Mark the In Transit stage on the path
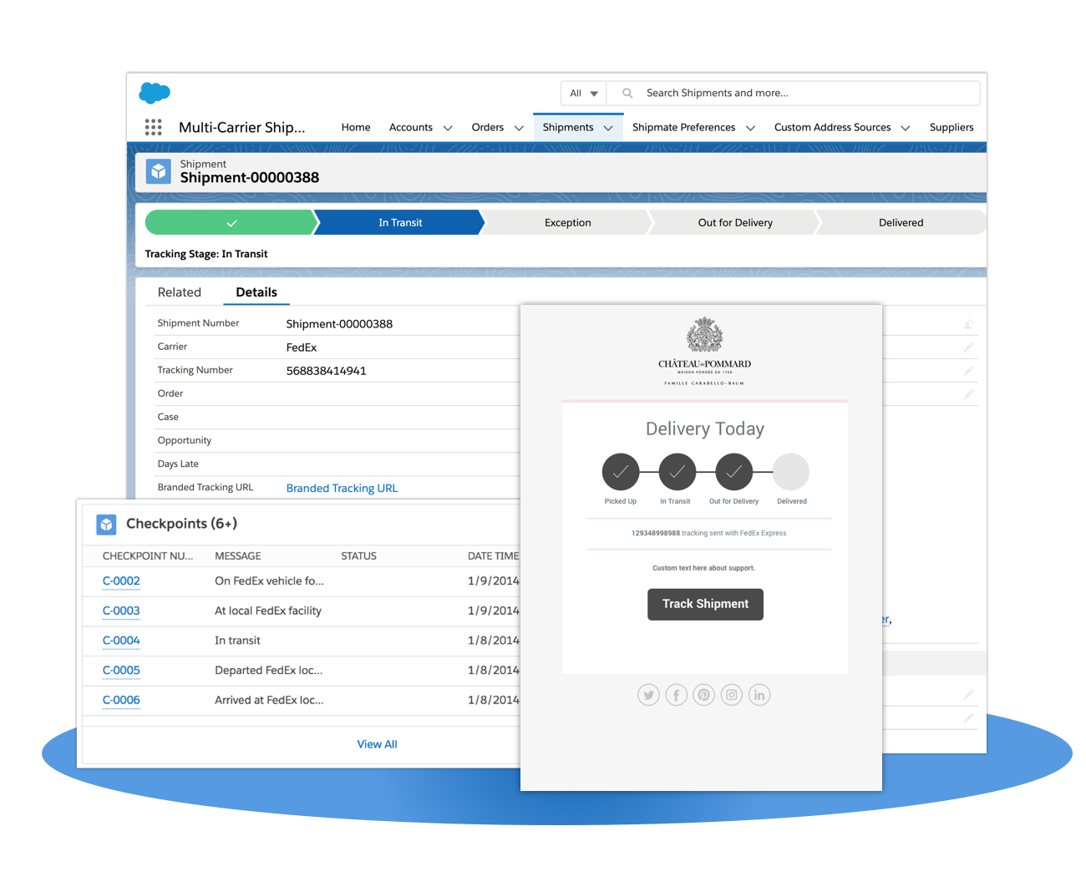Viewport: 1086px width, 877px height. [399, 222]
